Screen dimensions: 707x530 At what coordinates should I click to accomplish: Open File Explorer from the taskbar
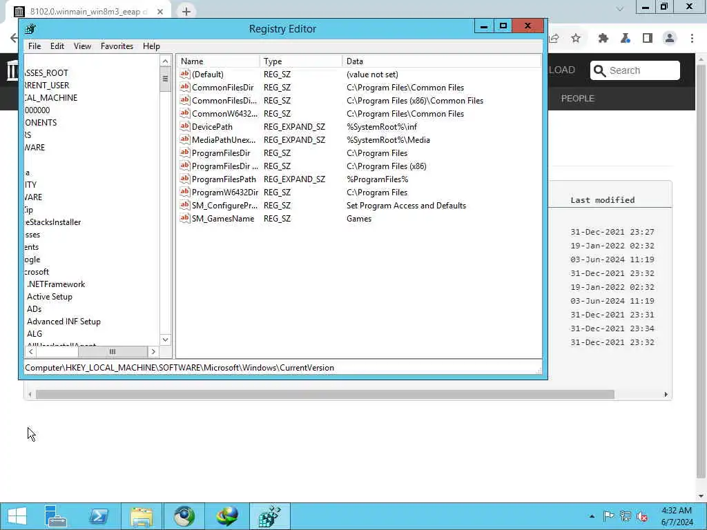(142, 516)
